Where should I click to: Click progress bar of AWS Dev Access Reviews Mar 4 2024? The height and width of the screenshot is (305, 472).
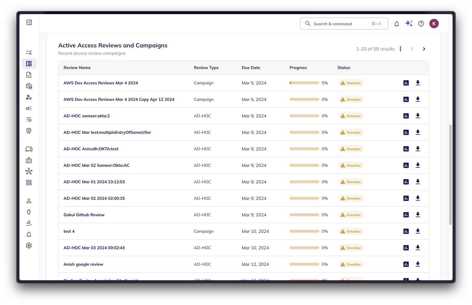coord(304,83)
